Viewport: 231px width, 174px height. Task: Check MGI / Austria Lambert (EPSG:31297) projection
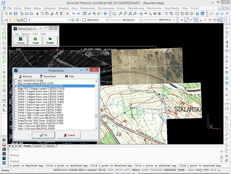[16, 83]
